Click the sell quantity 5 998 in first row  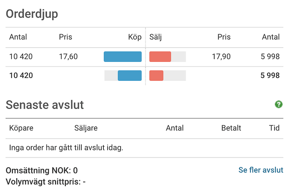point(270,56)
